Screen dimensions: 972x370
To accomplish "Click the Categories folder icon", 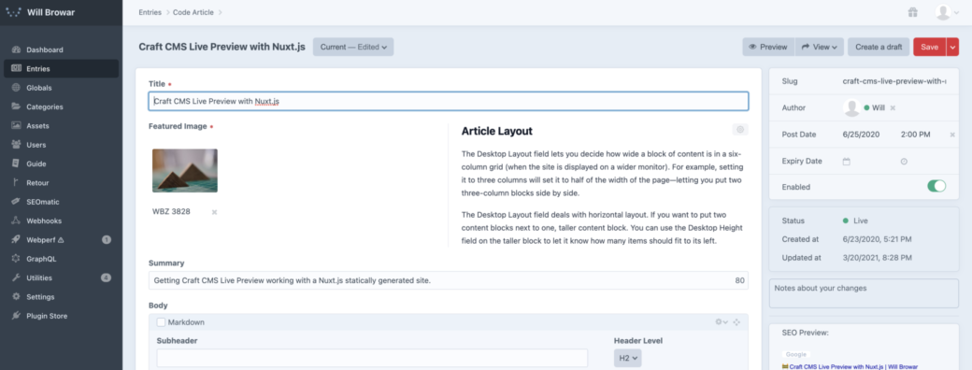I will point(16,107).
